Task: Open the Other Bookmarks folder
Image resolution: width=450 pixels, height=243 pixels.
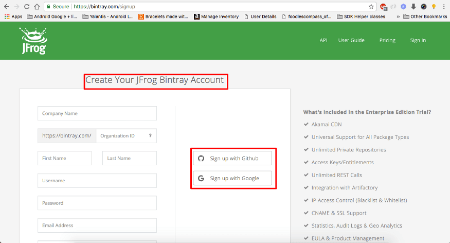Action: [x=425, y=16]
